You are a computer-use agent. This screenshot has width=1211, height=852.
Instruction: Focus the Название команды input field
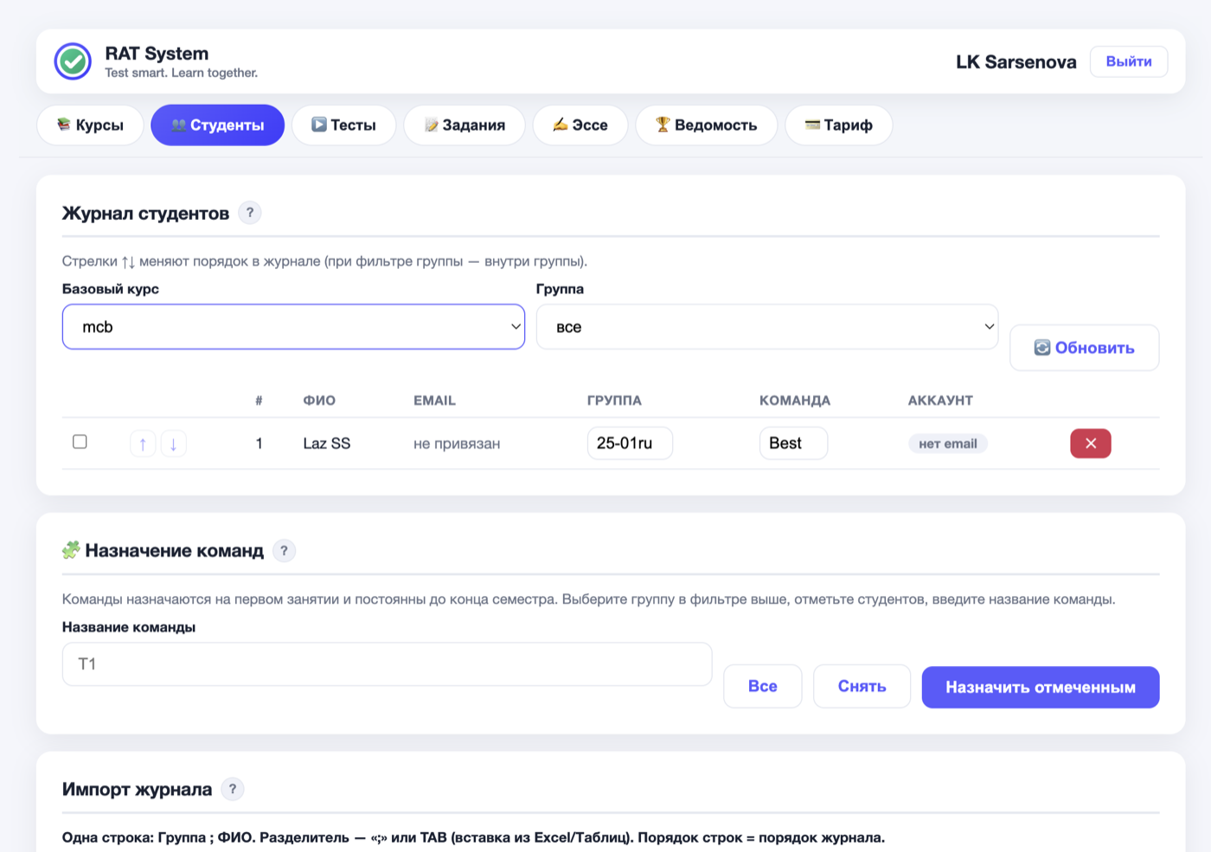(x=387, y=664)
